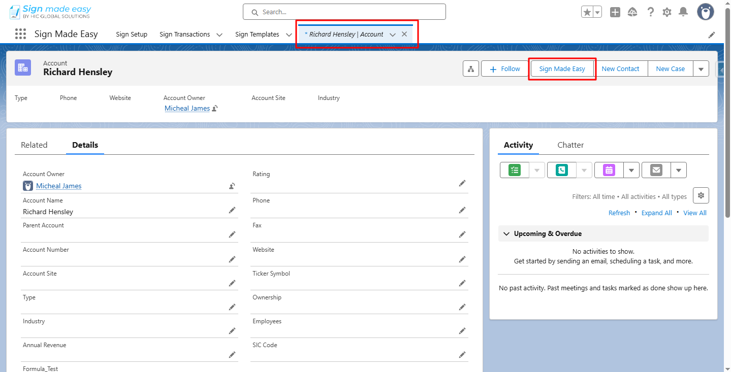Open Salesforce Setup with the gear icon
Screen dimensions: 731x372
point(666,11)
